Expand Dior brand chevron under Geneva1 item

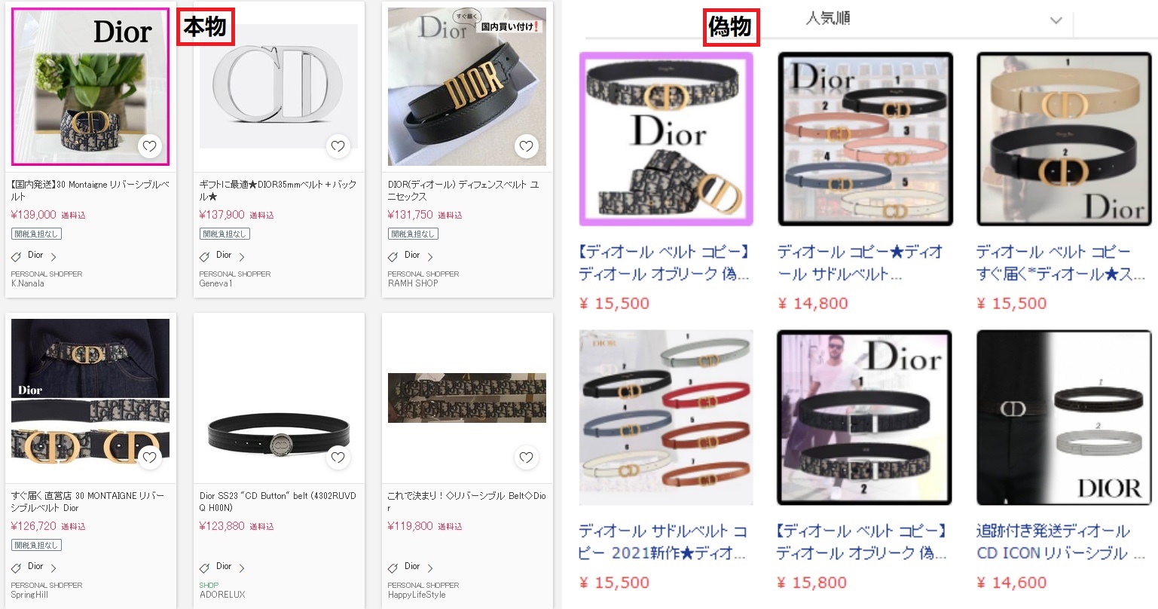pyautogui.click(x=242, y=257)
